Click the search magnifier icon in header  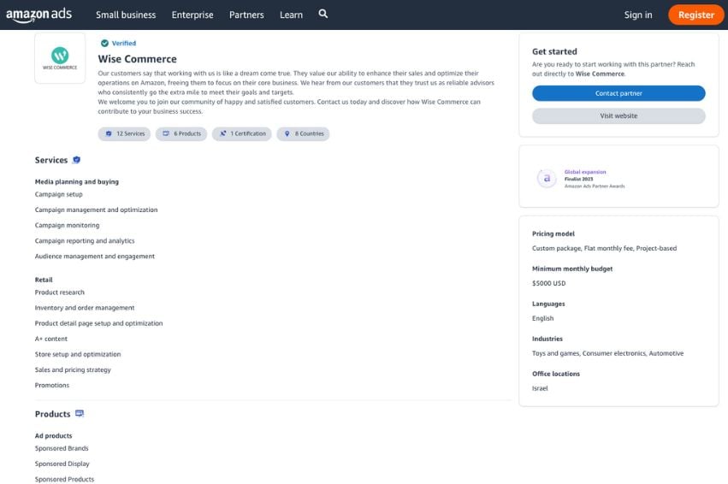tap(323, 15)
